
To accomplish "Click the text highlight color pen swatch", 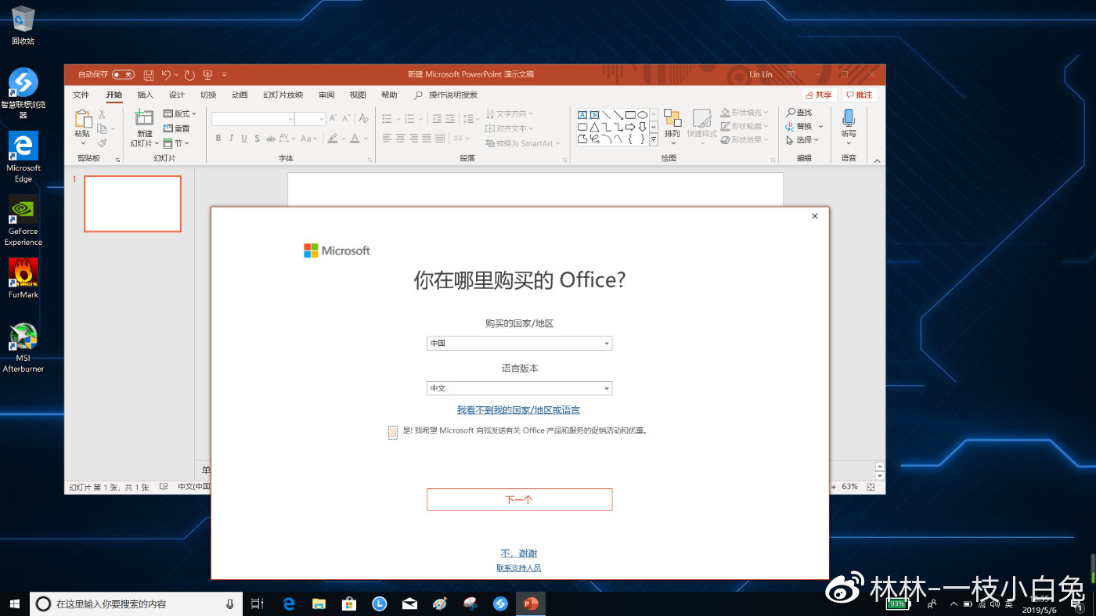I will click(332, 139).
